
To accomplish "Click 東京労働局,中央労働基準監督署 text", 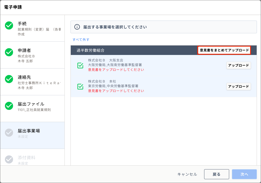I will tap(113, 86).
